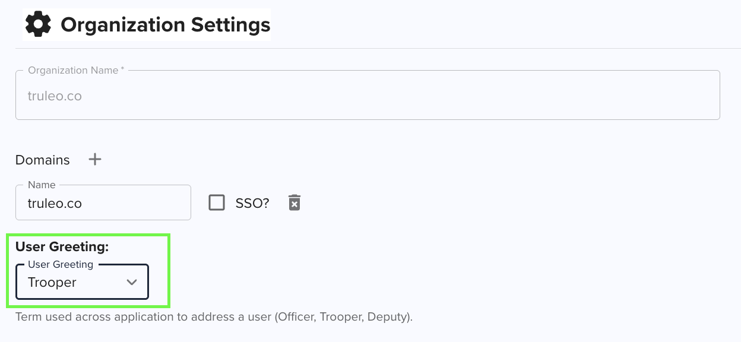Screen dimensions: 741x342
Task: Click the divider below the Organization Settings title
Action: 370,48
